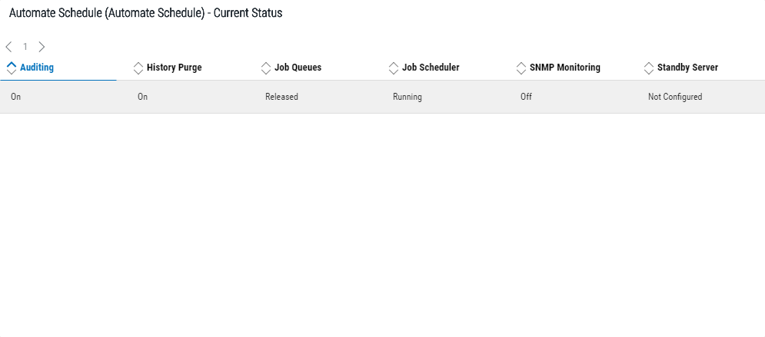
Task: Select the Job Scheduler column header label
Action: point(431,68)
